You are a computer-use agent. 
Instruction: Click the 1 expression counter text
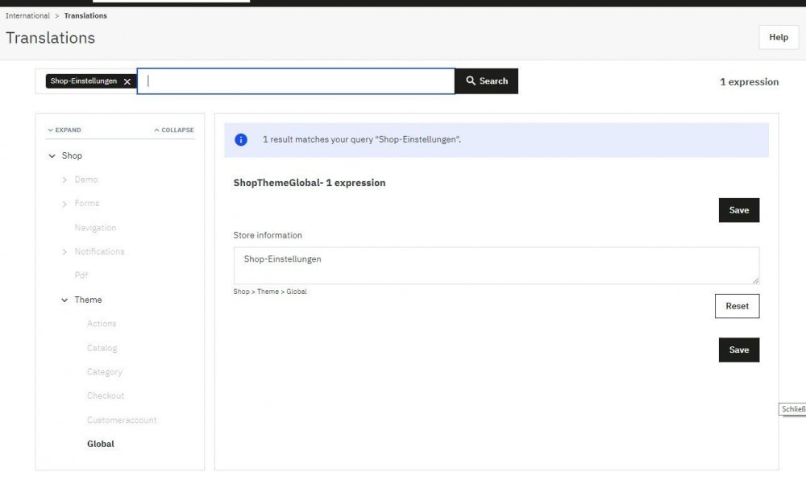(x=749, y=82)
